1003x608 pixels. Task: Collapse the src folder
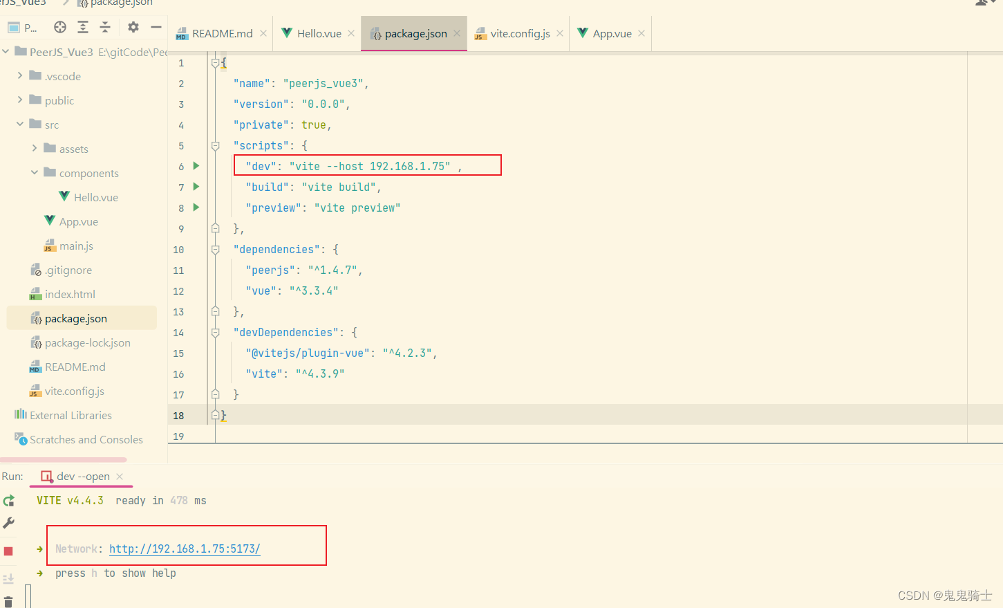coord(20,124)
